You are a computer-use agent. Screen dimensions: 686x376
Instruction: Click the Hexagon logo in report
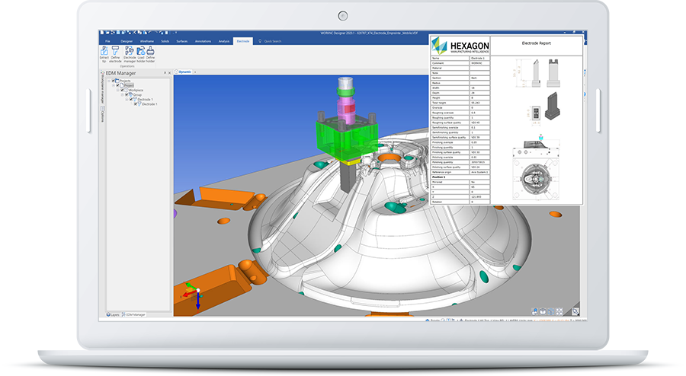click(460, 46)
